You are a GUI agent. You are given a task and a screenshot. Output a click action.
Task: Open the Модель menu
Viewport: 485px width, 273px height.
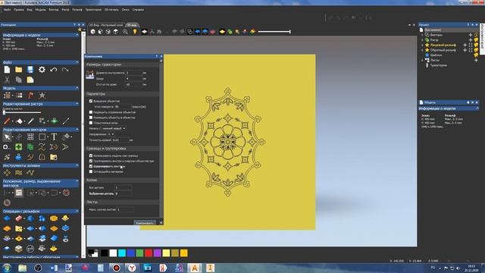tap(40, 10)
